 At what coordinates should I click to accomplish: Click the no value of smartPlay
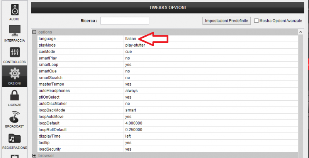[127, 58]
